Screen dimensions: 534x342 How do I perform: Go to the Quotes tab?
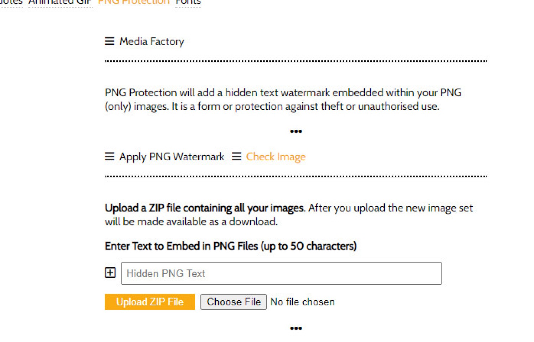(11, 2)
